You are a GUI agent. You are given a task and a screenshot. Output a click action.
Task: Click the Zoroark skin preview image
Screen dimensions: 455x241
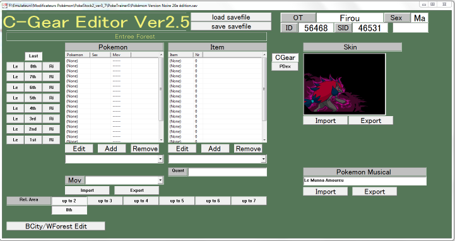coord(345,84)
